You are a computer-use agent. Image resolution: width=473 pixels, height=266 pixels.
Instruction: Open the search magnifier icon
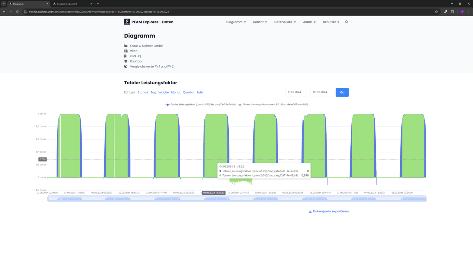[x=347, y=22]
